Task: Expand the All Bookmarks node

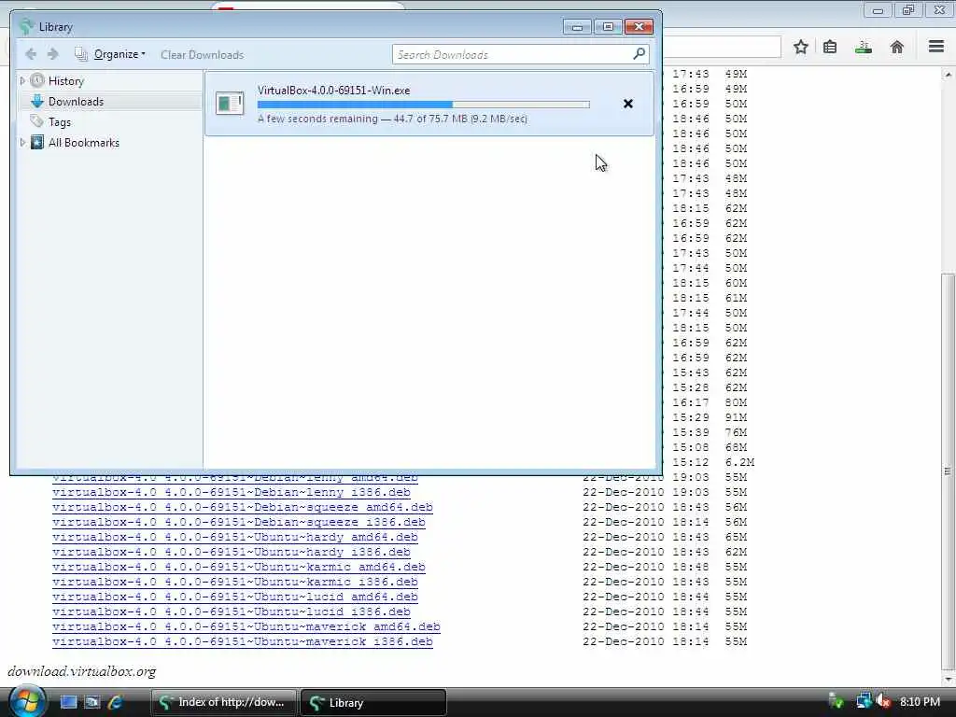Action: click(22, 142)
